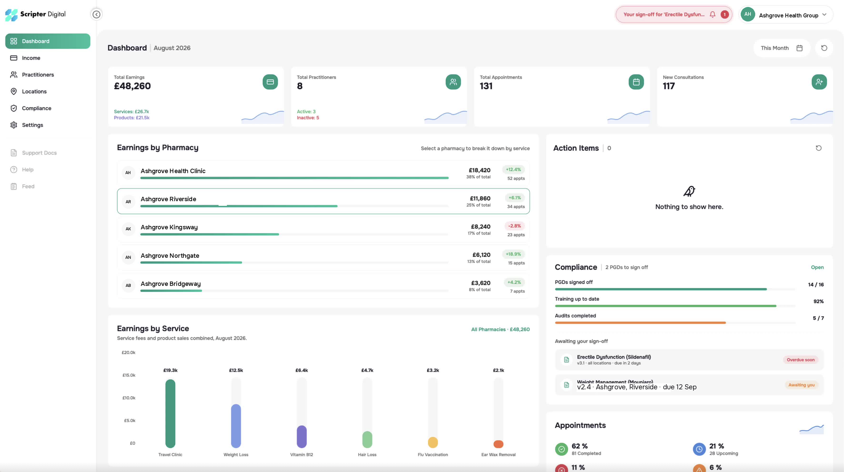
Task: Open the This Month date range picker
Action: (x=781, y=48)
